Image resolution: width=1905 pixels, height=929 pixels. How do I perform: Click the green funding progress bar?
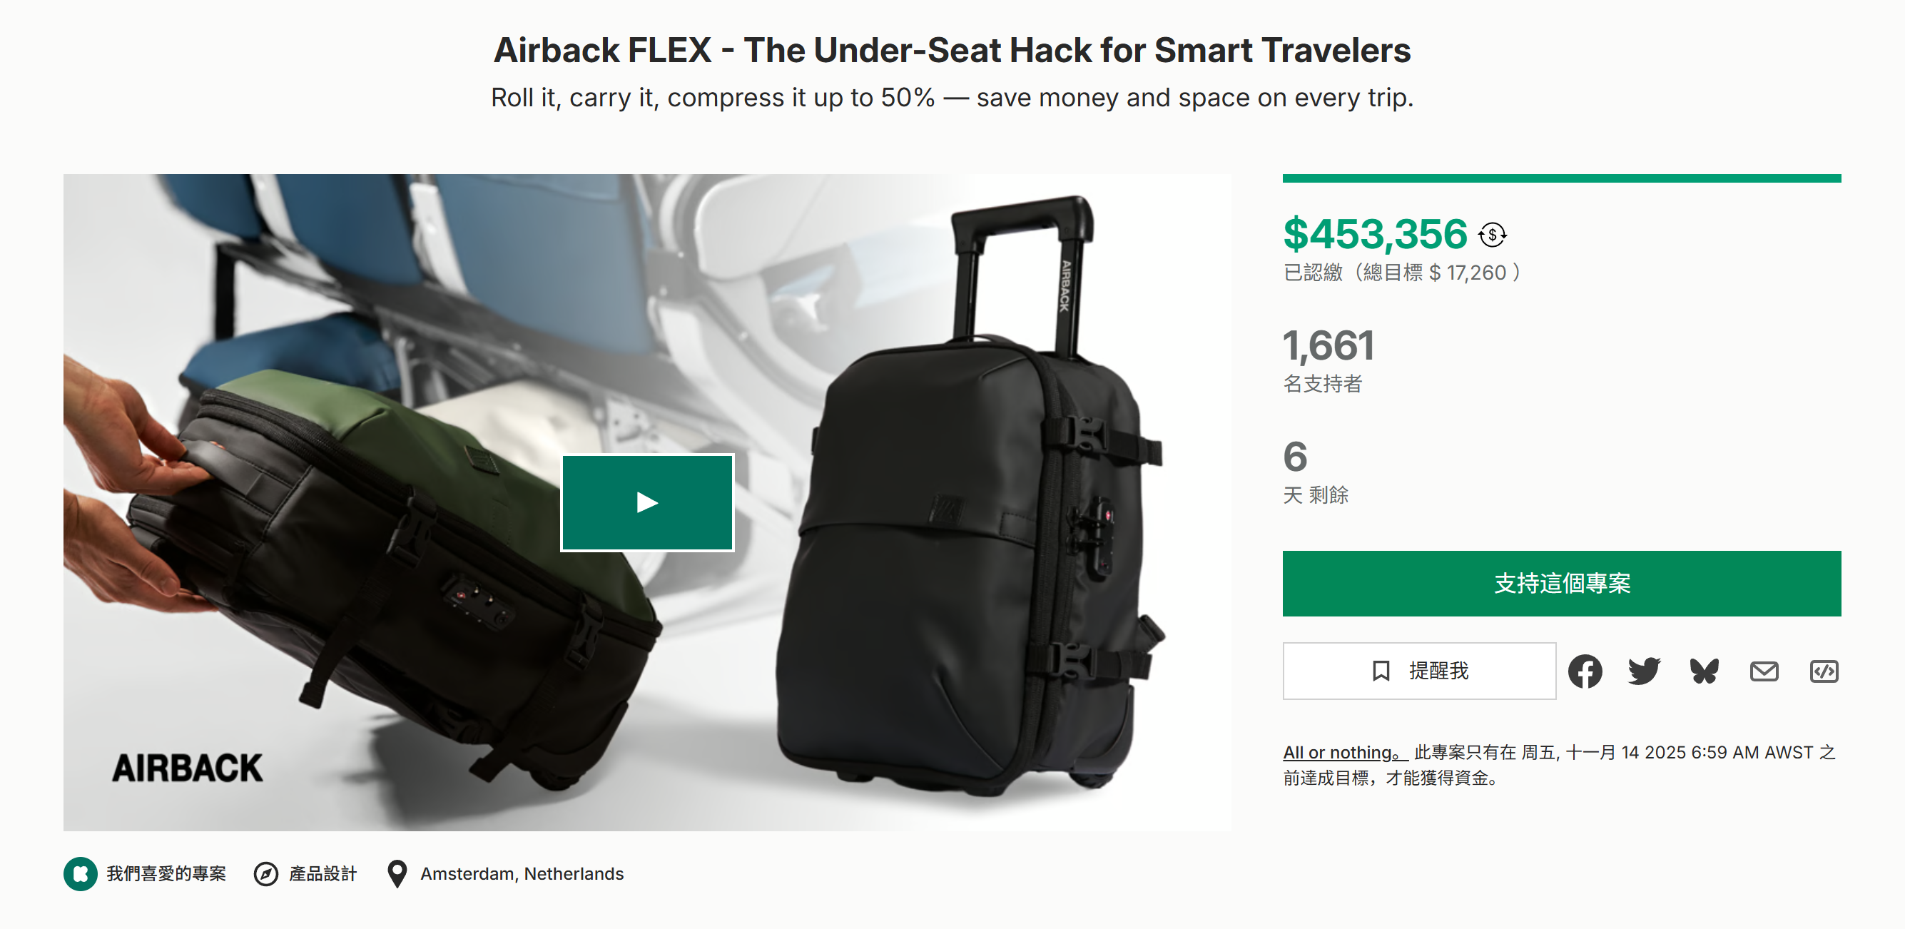[1561, 178]
